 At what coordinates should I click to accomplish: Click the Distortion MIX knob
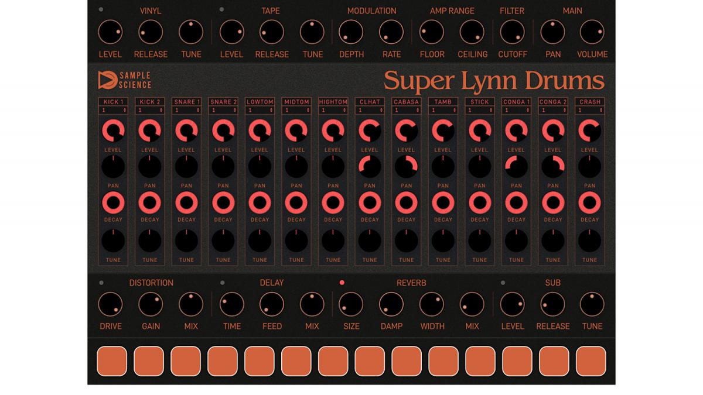191,304
